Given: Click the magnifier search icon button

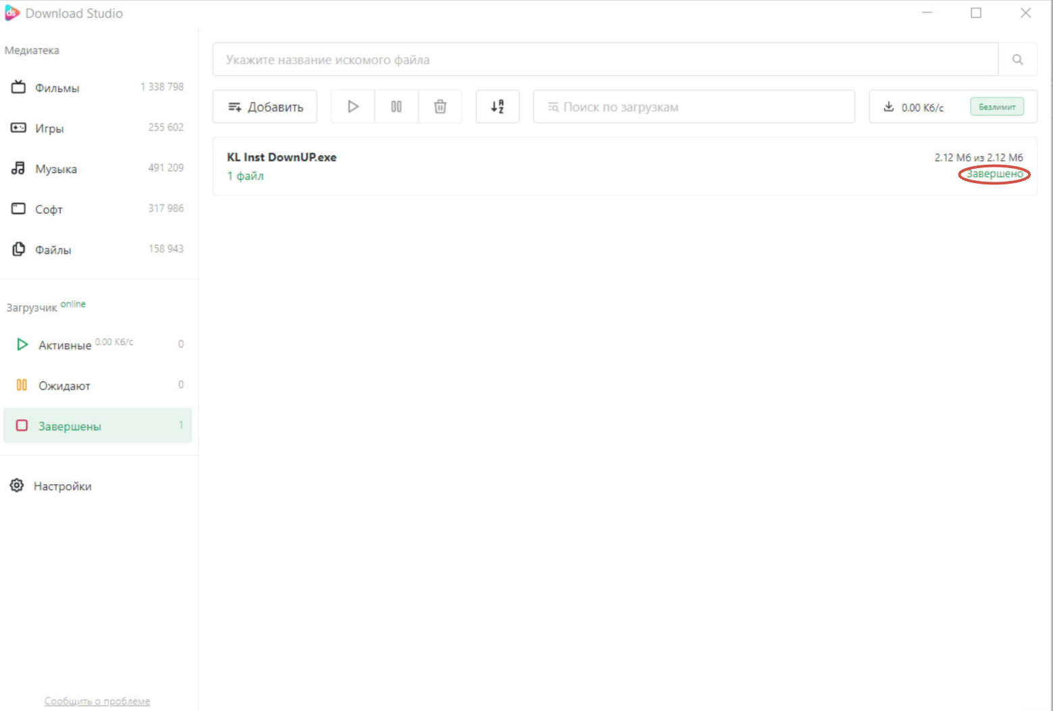Looking at the screenshot, I should [1017, 59].
